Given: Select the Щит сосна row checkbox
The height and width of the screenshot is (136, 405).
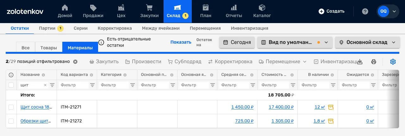Looking at the screenshot, I should pyautogui.click(x=11, y=107).
